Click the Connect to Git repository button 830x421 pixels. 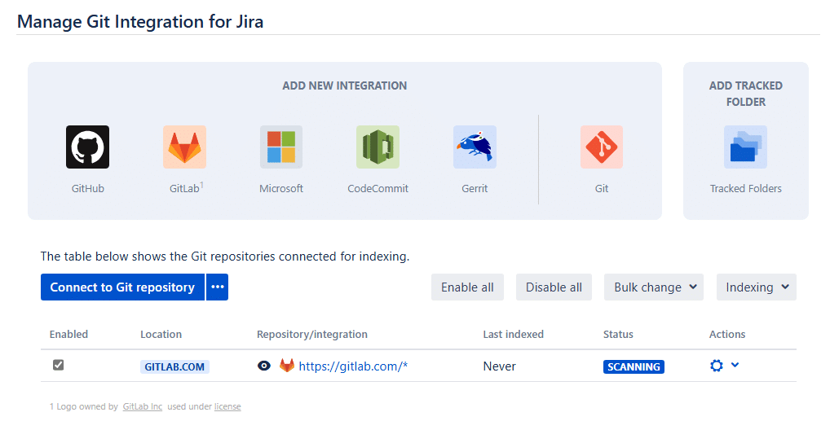[122, 287]
